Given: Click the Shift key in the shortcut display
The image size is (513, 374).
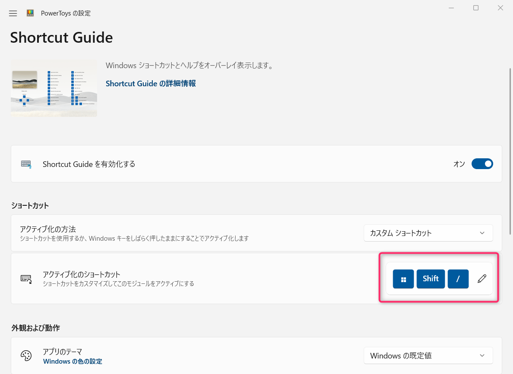Looking at the screenshot, I should point(431,279).
